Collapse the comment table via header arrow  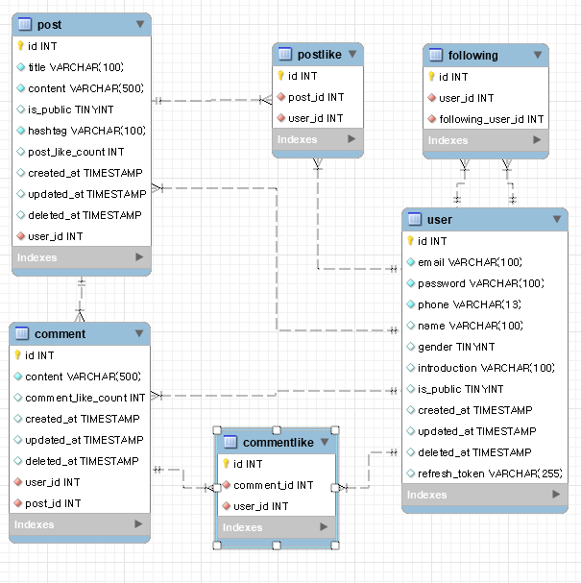click(139, 333)
